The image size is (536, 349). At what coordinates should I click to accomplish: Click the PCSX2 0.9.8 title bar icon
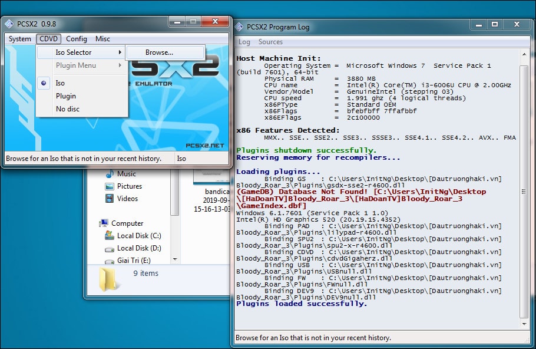tap(9, 24)
